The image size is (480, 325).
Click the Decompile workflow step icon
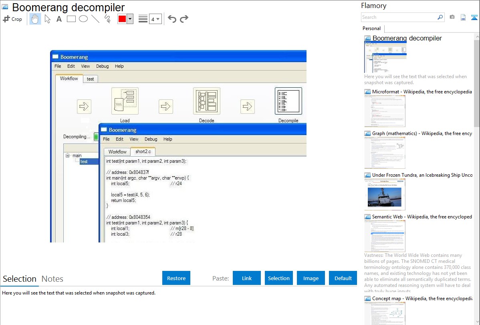point(288,101)
